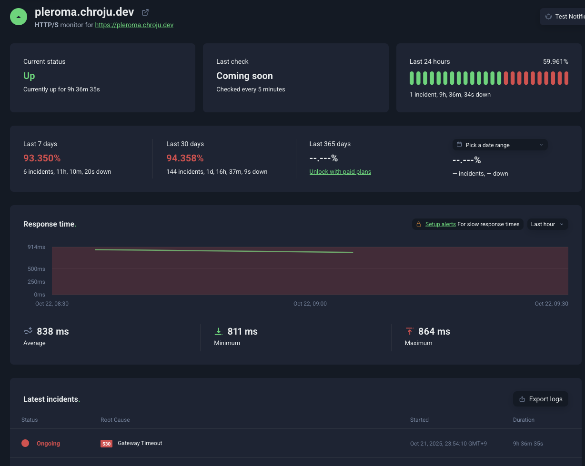Image resolution: width=585 pixels, height=466 pixels.
Task: Click the red 530 status code badge
Action: (x=106, y=444)
